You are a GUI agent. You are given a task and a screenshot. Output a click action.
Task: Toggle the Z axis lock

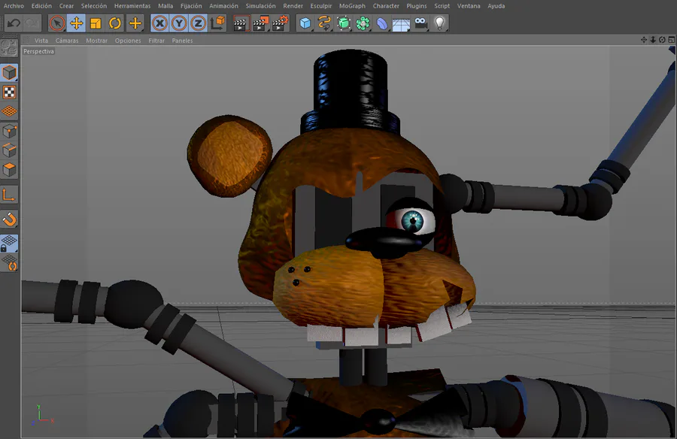pos(198,23)
